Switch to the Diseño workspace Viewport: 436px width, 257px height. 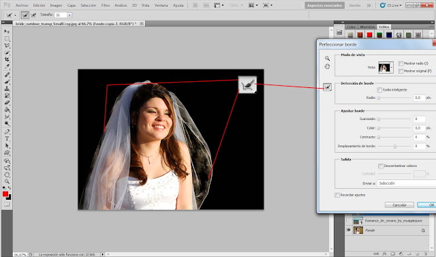(355, 5)
